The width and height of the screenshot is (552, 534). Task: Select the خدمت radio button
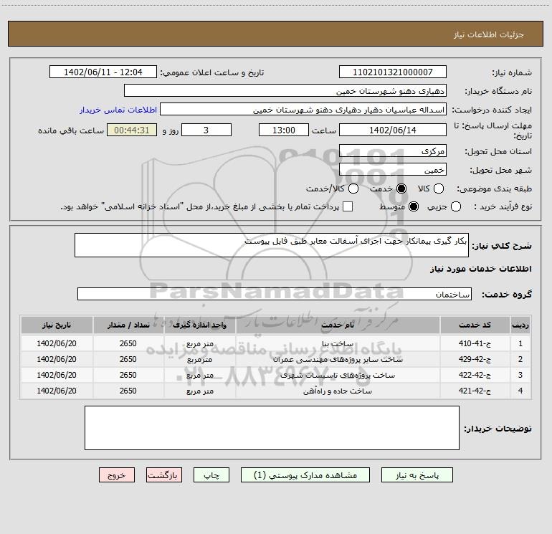(x=401, y=189)
